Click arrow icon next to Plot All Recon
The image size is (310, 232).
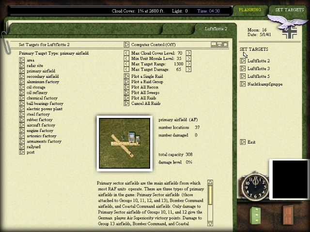coord(127,87)
